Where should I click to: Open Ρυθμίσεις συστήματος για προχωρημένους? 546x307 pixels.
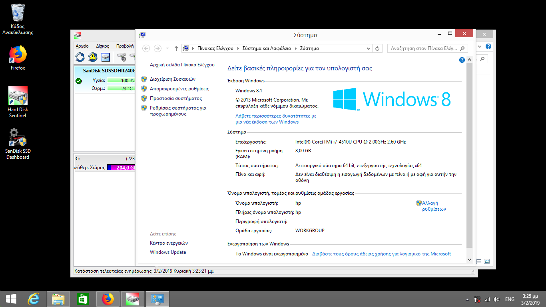pyautogui.click(x=178, y=111)
